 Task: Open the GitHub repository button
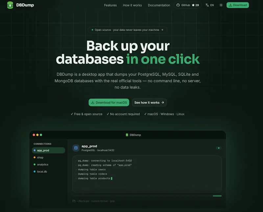pos(187,5)
